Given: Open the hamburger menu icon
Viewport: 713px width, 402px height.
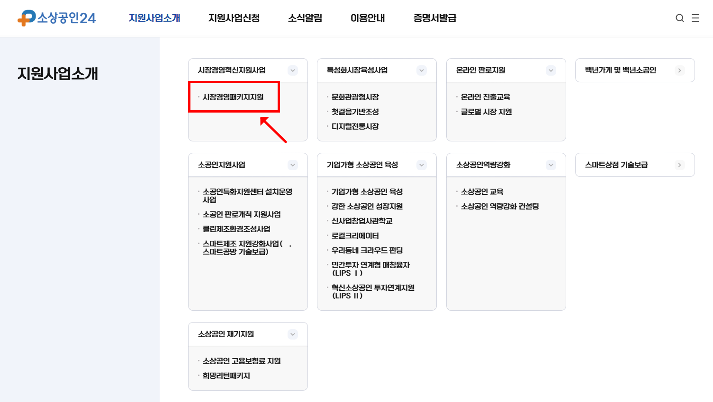Looking at the screenshot, I should (695, 17).
